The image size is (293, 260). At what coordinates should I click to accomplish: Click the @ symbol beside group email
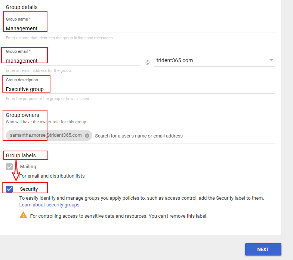tap(147, 63)
